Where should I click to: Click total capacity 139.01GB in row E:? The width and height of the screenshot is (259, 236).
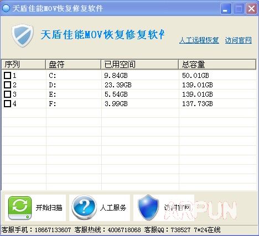pyautogui.click(x=198, y=95)
